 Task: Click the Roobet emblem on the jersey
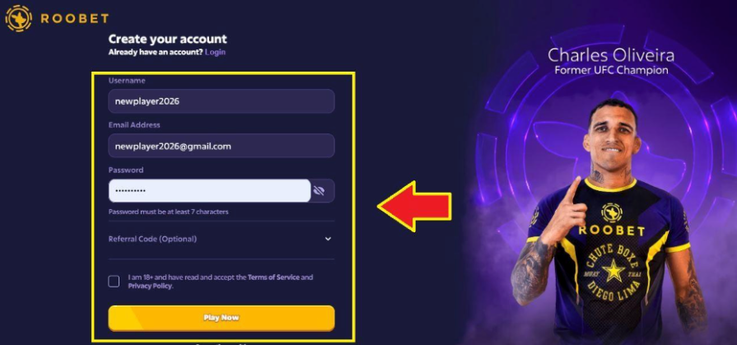click(612, 212)
